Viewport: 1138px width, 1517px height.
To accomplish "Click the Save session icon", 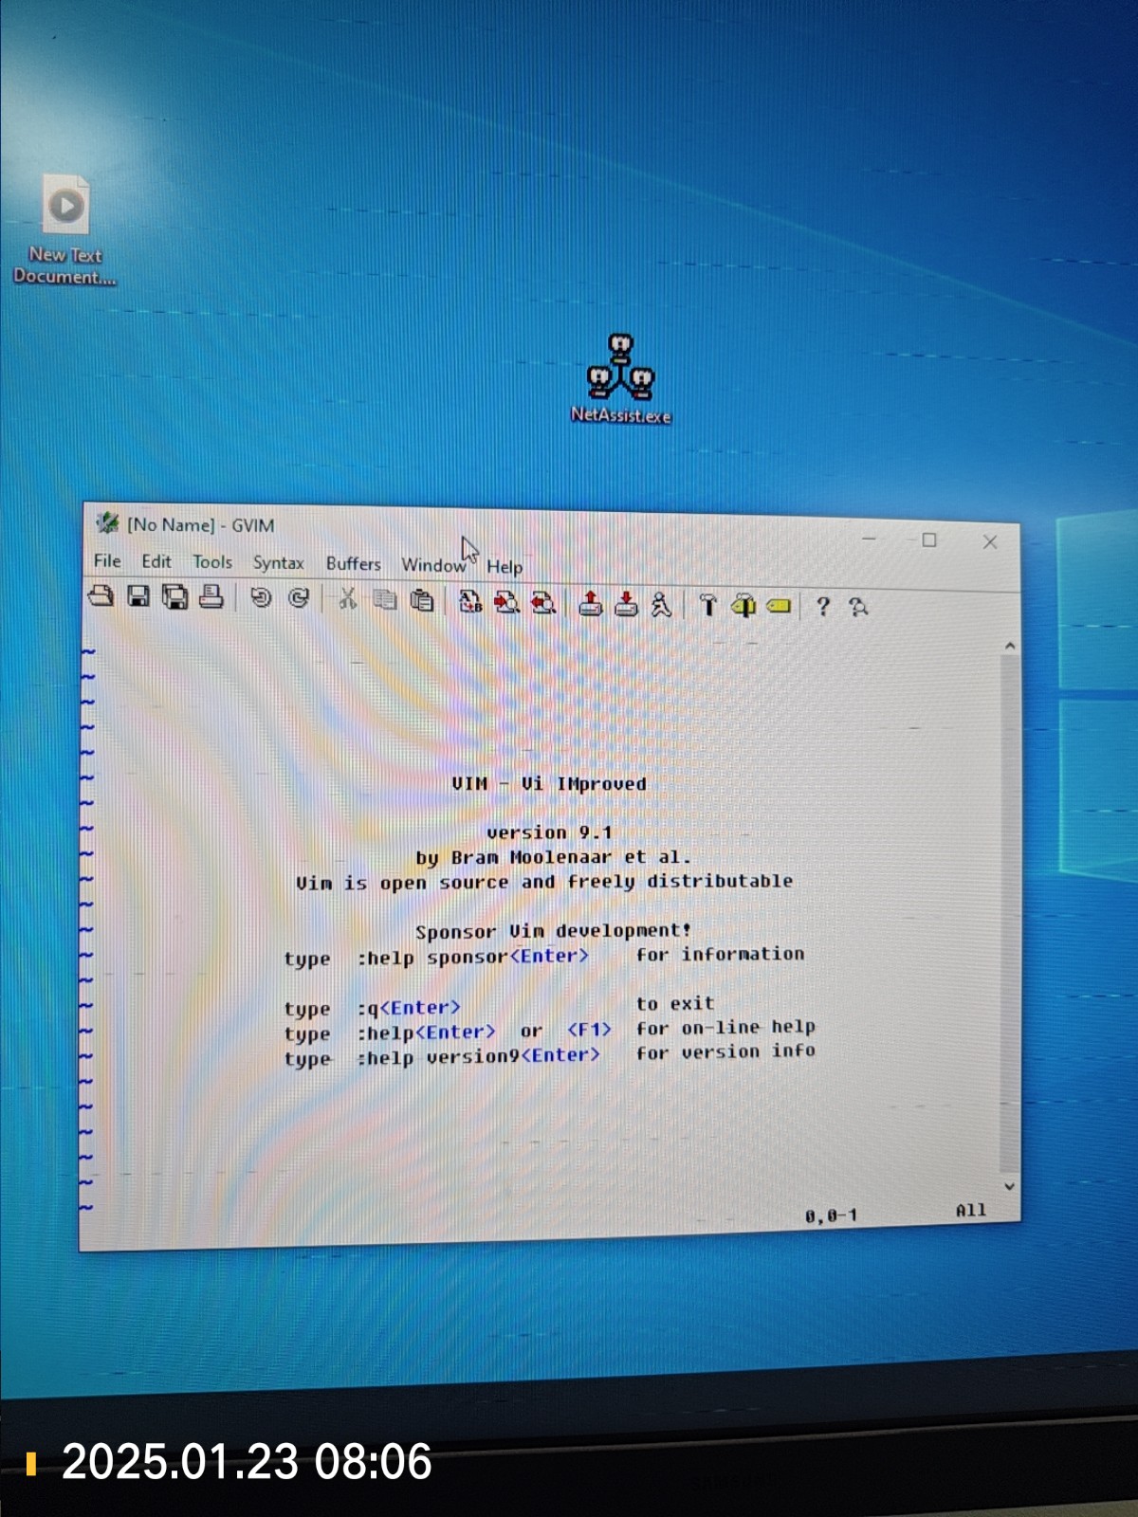I will 626,604.
